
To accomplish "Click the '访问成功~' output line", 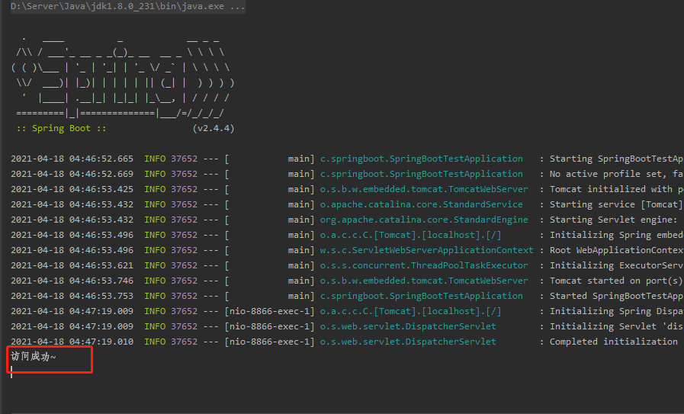I will click(x=34, y=356).
